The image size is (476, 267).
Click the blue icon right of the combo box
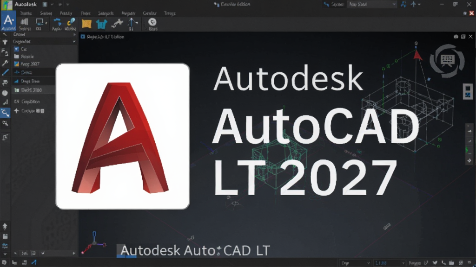click(403, 5)
